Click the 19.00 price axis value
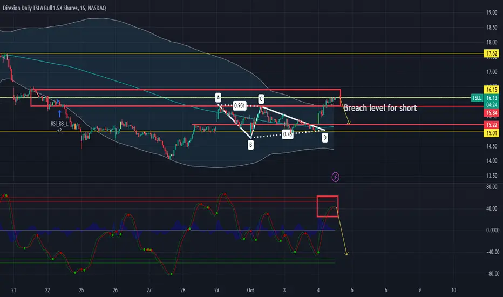 492,12
